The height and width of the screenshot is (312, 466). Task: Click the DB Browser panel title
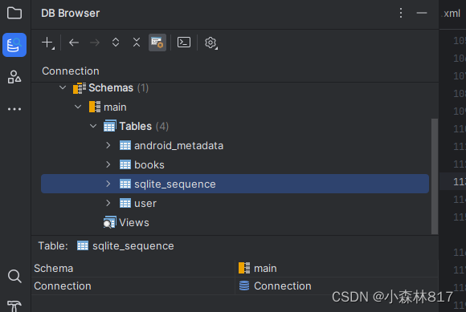click(x=71, y=13)
